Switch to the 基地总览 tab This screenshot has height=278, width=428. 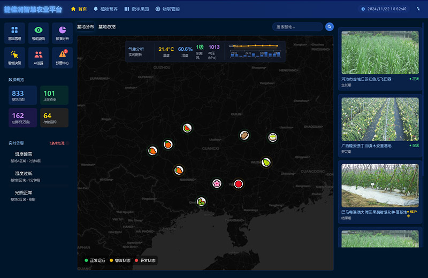(x=107, y=27)
